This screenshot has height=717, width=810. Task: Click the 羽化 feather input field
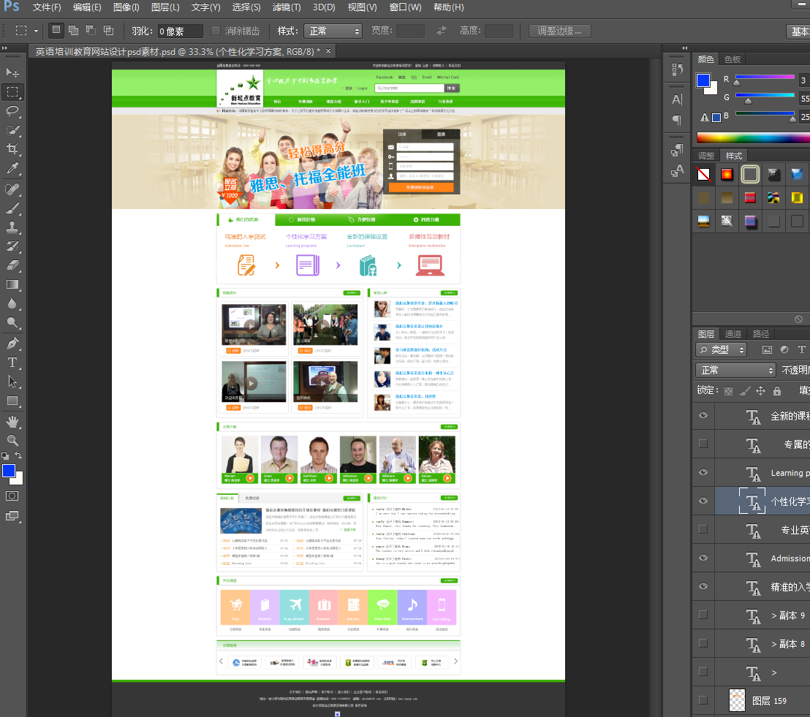pos(181,31)
